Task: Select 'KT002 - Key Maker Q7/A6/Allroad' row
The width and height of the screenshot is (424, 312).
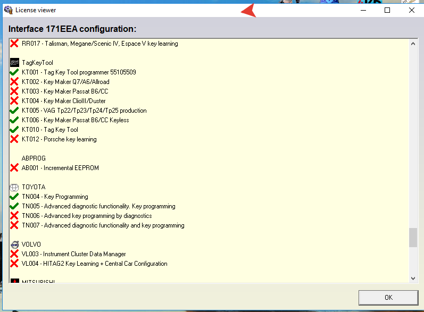Action: 65,82
